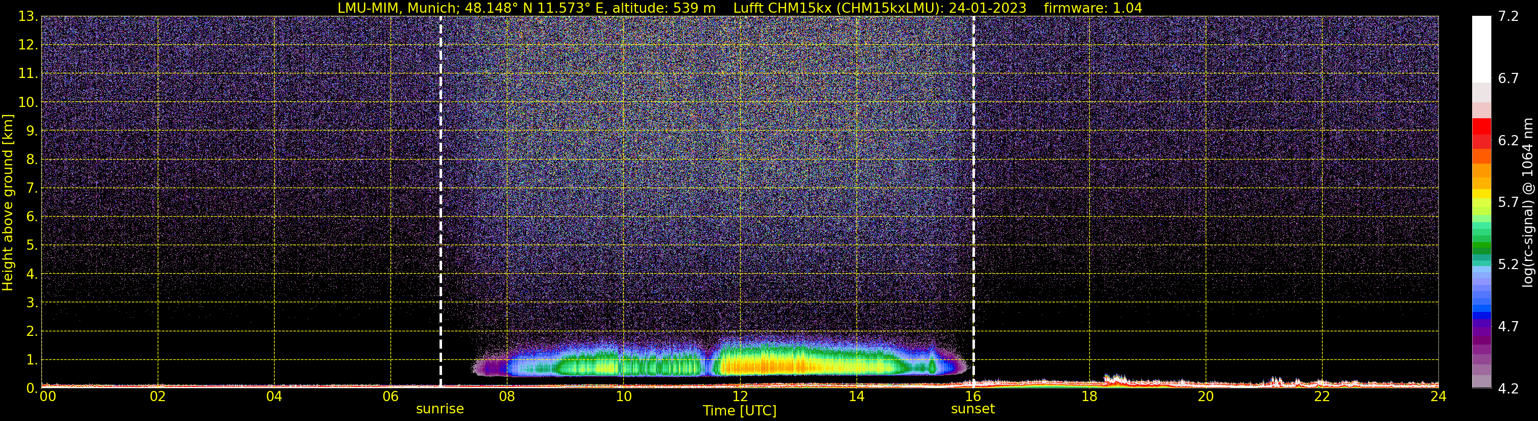Click time tick label '04'
The height and width of the screenshot is (421, 1538).
coord(274,397)
